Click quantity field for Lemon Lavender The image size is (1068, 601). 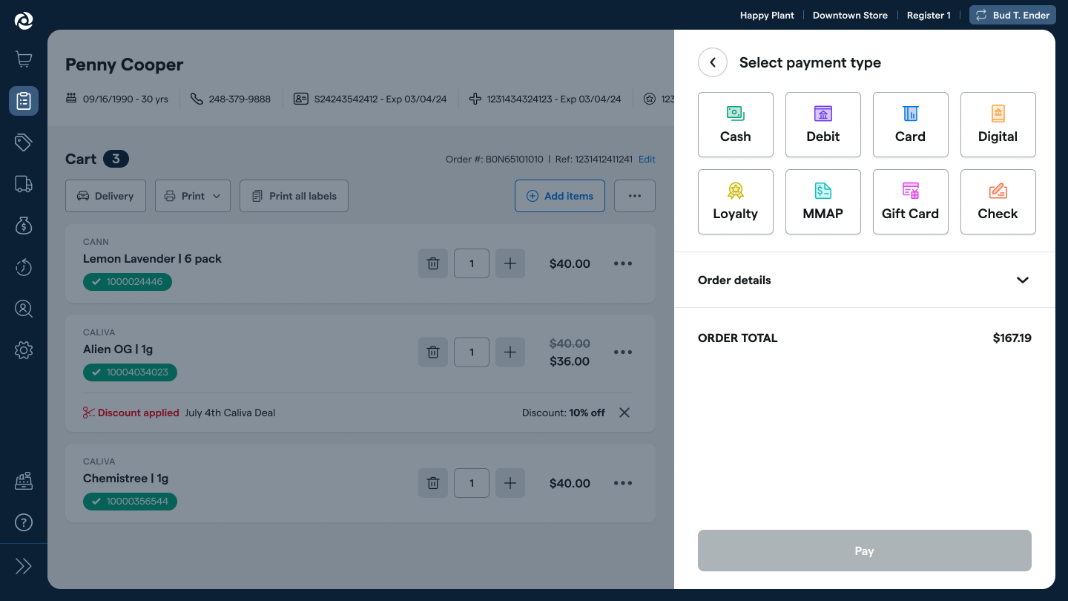[x=472, y=263]
